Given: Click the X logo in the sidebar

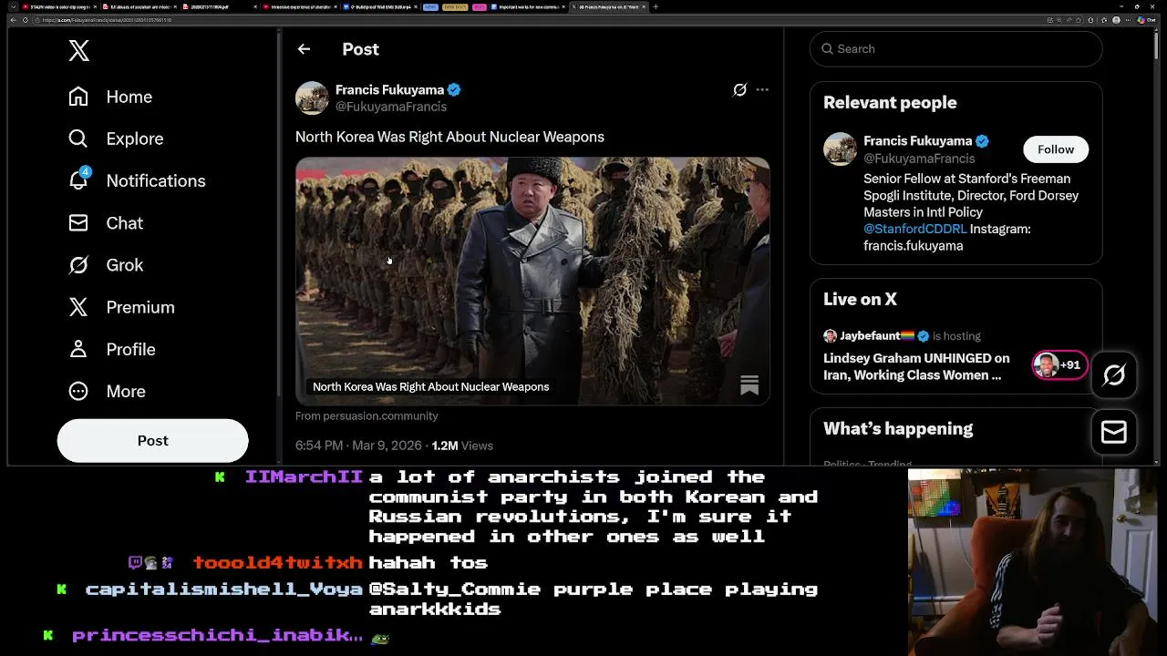Looking at the screenshot, I should pos(79,51).
